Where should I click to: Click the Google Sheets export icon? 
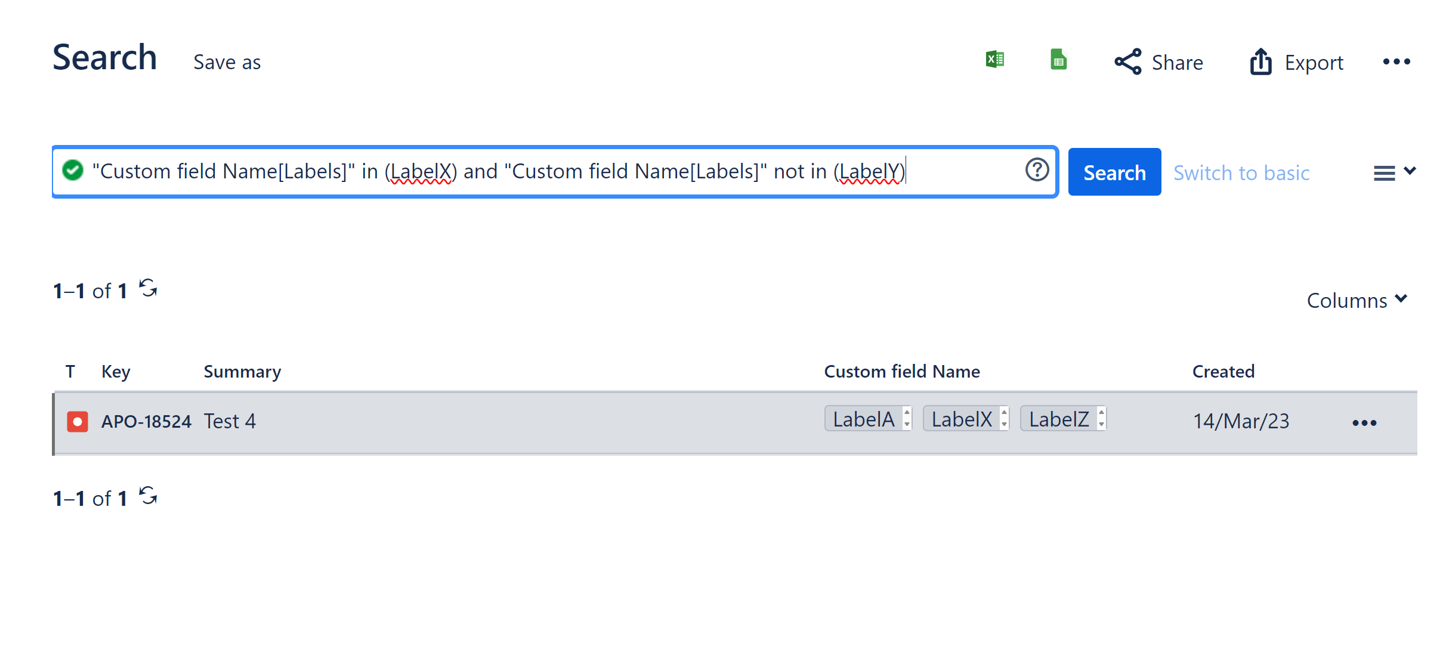pyautogui.click(x=1058, y=60)
